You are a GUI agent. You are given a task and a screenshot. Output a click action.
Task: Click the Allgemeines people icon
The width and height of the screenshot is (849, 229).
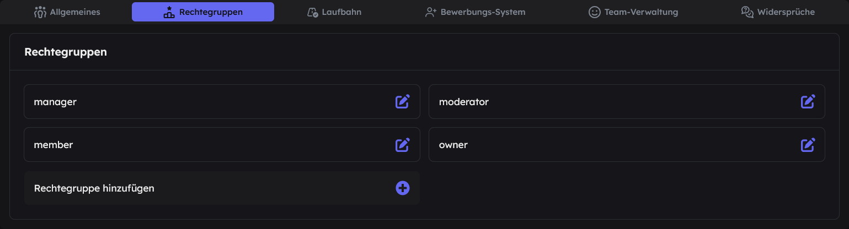[x=40, y=12]
